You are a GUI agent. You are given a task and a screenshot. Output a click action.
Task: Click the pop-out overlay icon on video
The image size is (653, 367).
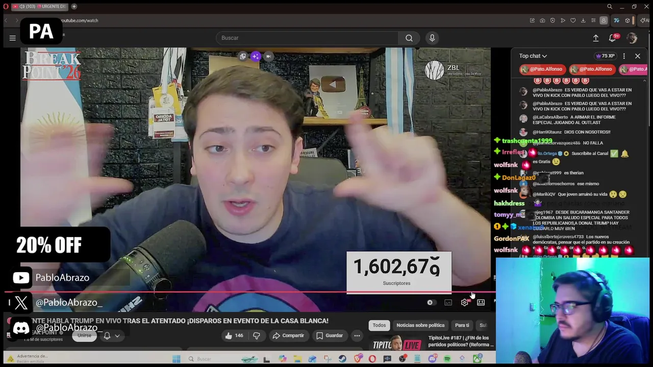(243, 56)
